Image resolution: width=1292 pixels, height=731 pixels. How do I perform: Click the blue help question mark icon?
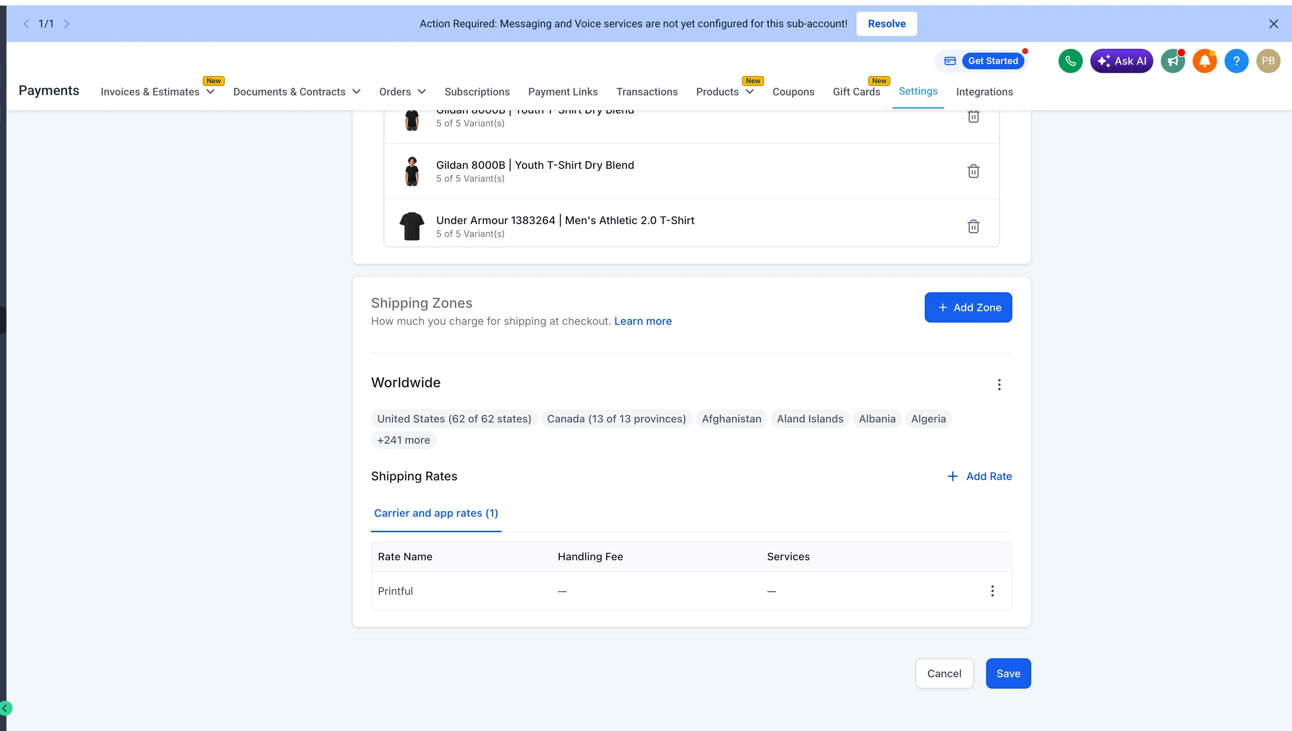tap(1236, 61)
